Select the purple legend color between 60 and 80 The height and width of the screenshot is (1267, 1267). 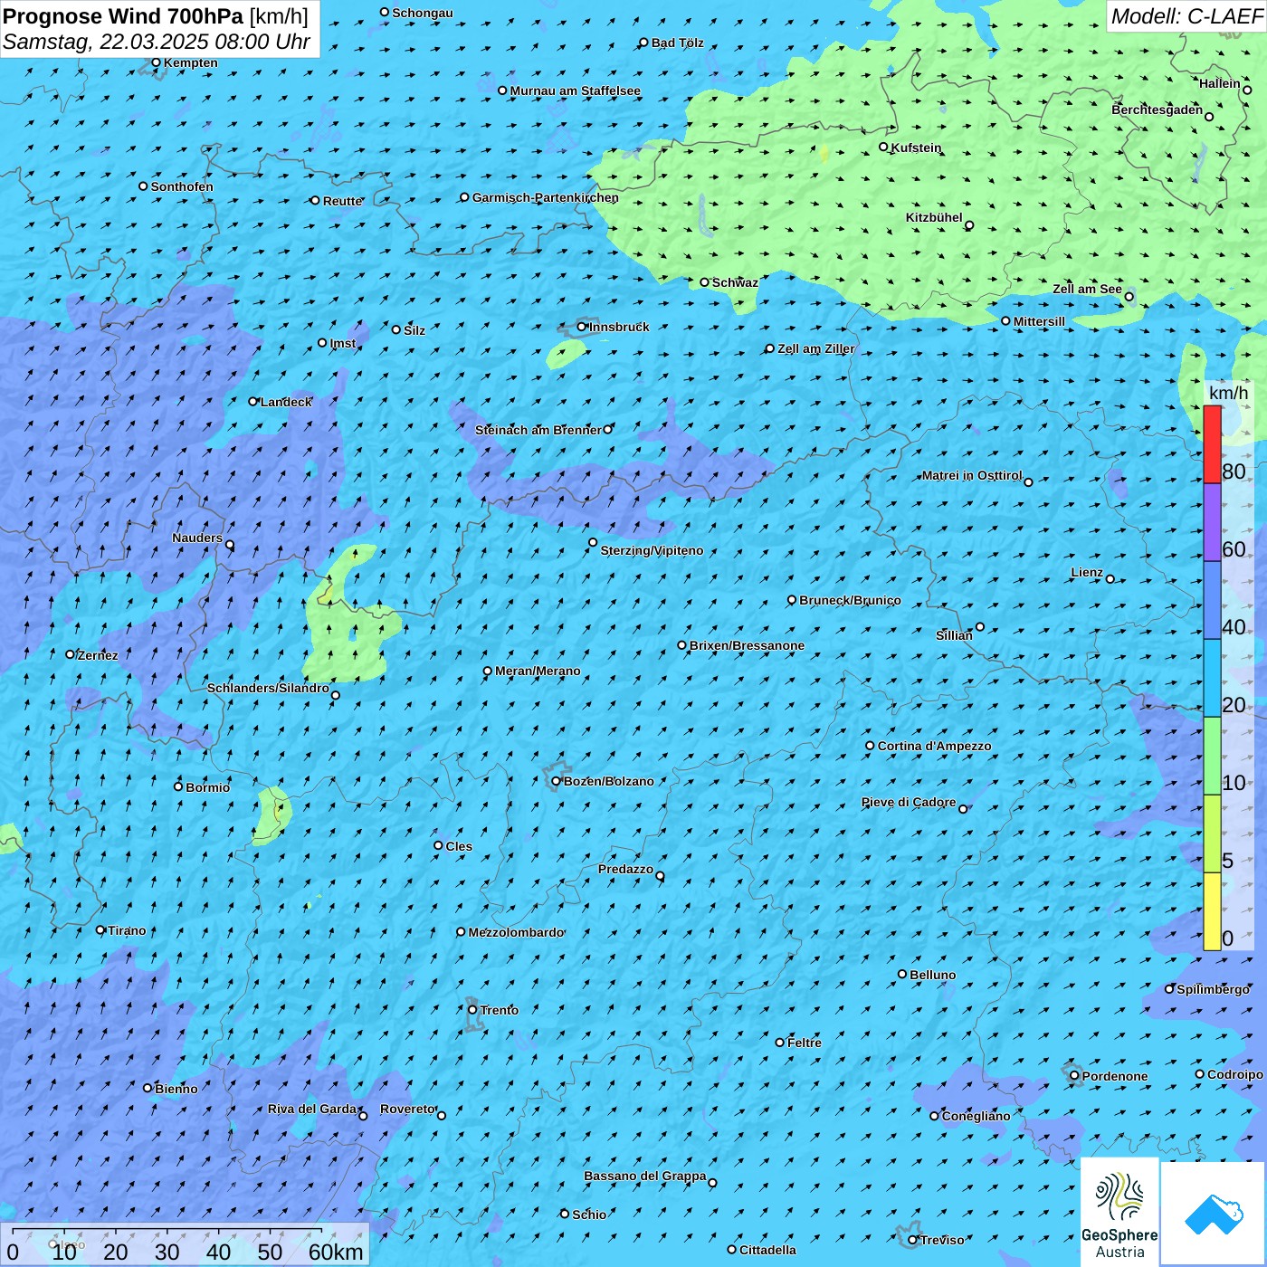[x=1212, y=523]
